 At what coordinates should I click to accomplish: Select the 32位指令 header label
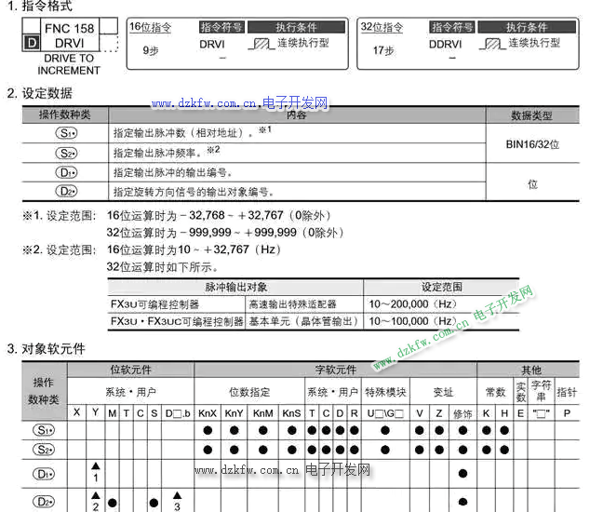click(x=382, y=27)
